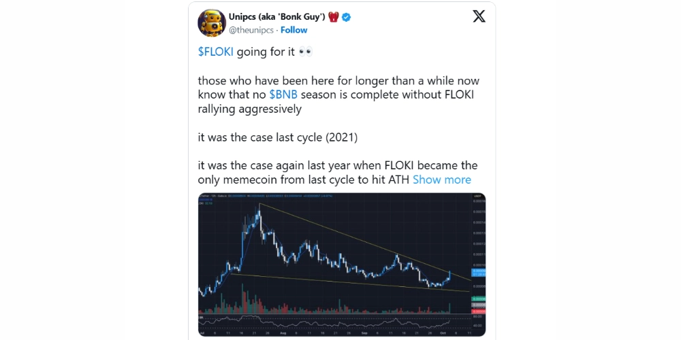
Task: Follow the @theunipcs account
Action: (x=294, y=30)
